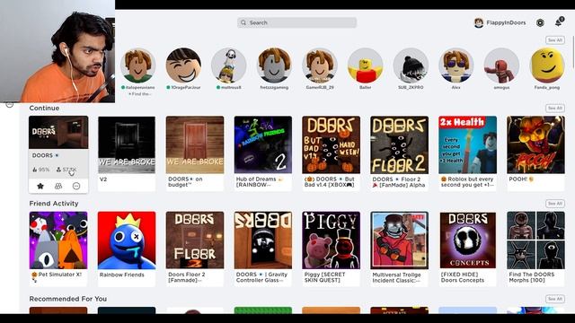Open friend 10ragePasJour's avatar
The image size is (575, 323).
tap(183, 65)
